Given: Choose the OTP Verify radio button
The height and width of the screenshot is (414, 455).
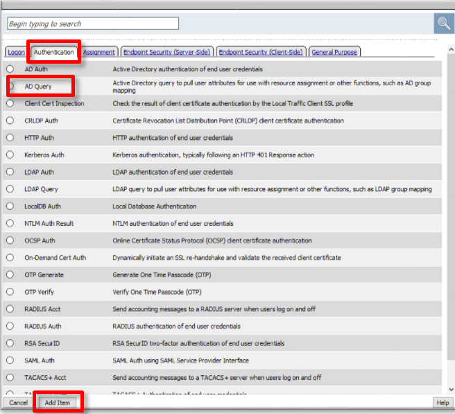Looking at the screenshot, I should 10,291.
